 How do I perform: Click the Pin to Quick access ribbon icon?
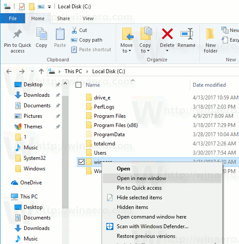pyautogui.click(x=17, y=34)
